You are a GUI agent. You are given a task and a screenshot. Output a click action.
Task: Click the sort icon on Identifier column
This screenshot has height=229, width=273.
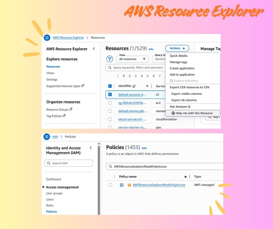[147, 86]
